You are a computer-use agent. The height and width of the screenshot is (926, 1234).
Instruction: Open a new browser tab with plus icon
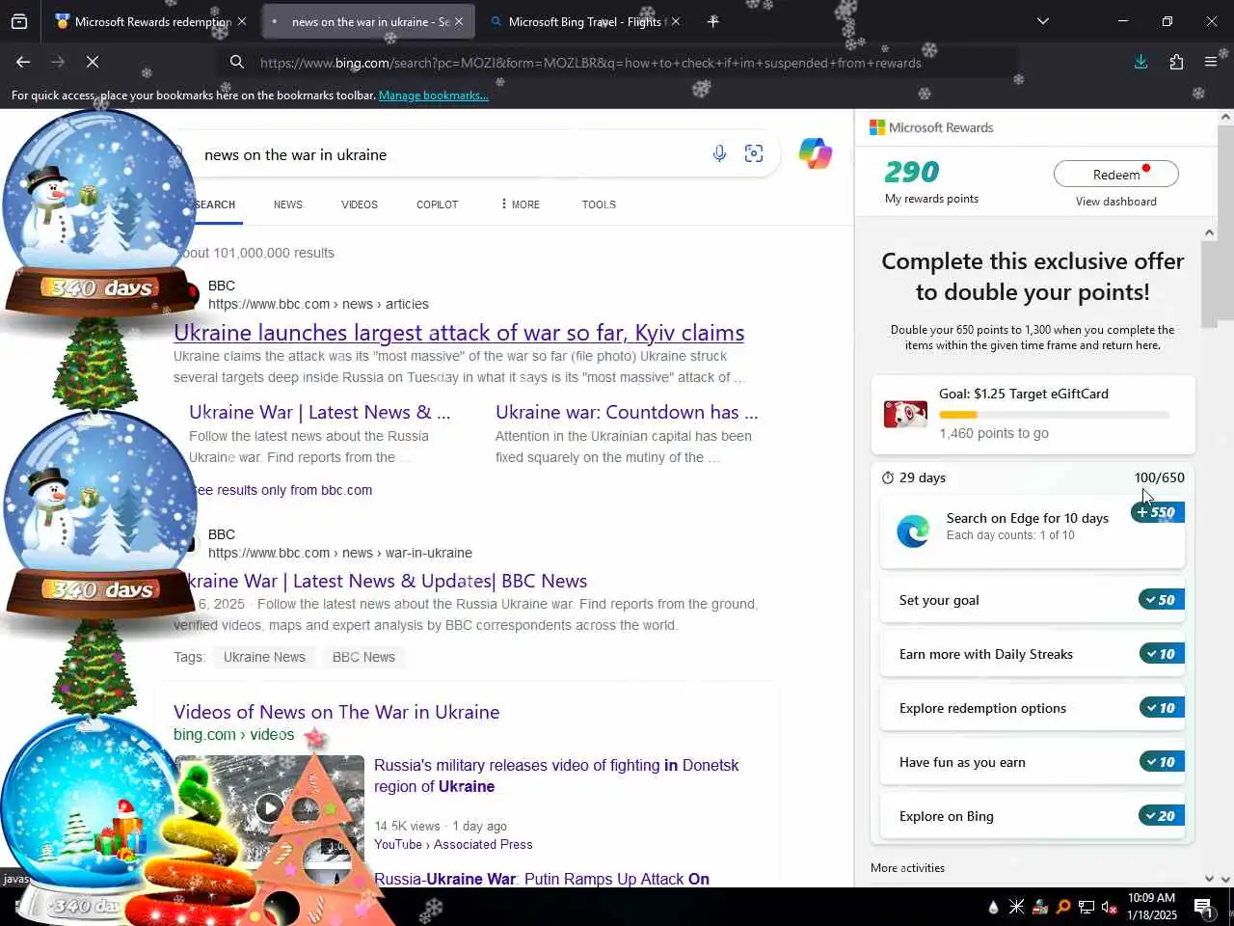coord(712,21)
